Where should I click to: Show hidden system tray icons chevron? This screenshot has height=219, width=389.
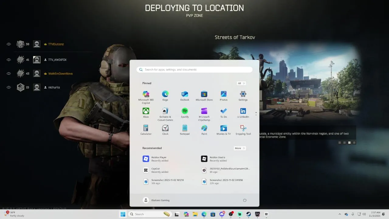(340, 214)
